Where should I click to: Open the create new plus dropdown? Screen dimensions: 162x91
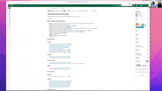point(113,6)
